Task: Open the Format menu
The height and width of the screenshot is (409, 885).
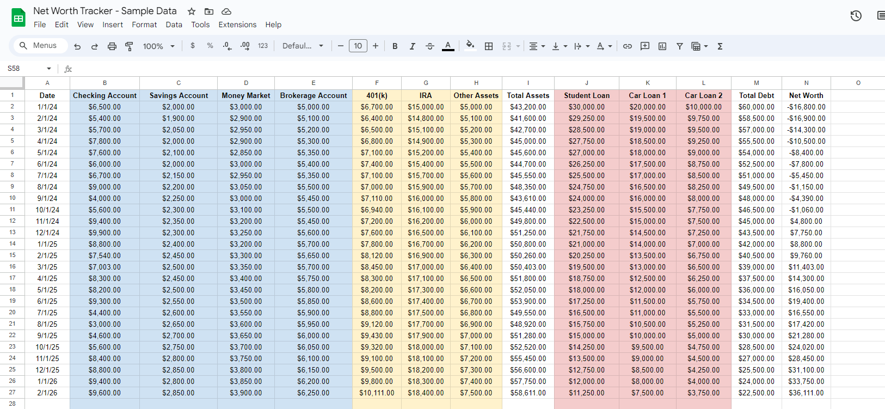Action: point(144,25)
